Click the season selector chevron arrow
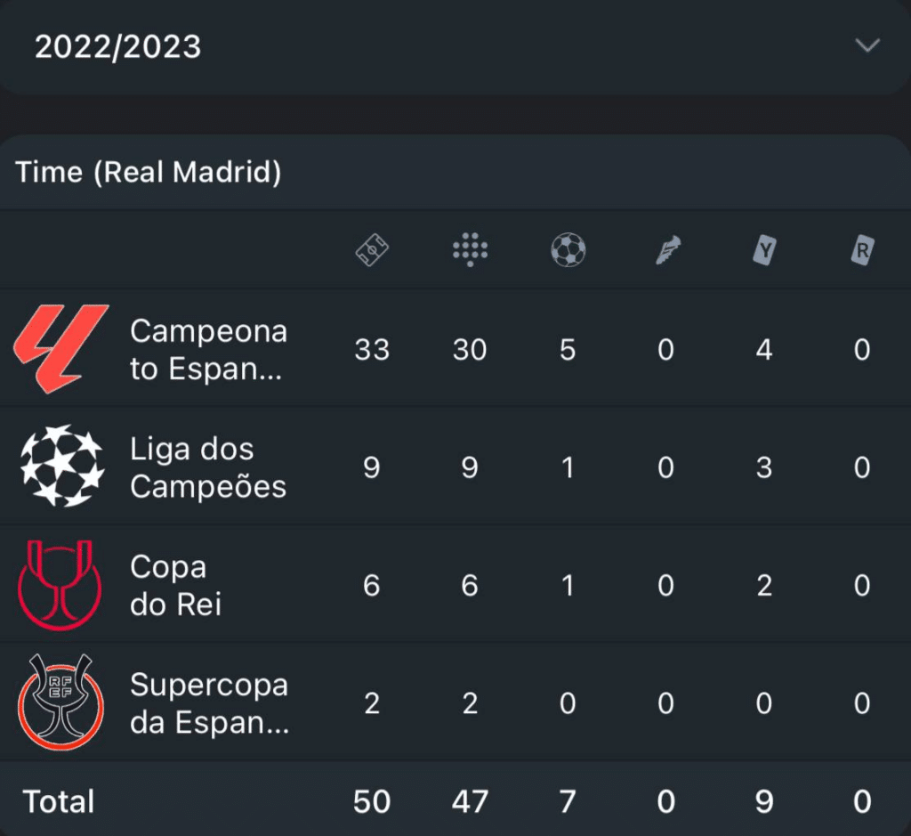Viewport: 911px width, 836px height. (x=867, y=46)
